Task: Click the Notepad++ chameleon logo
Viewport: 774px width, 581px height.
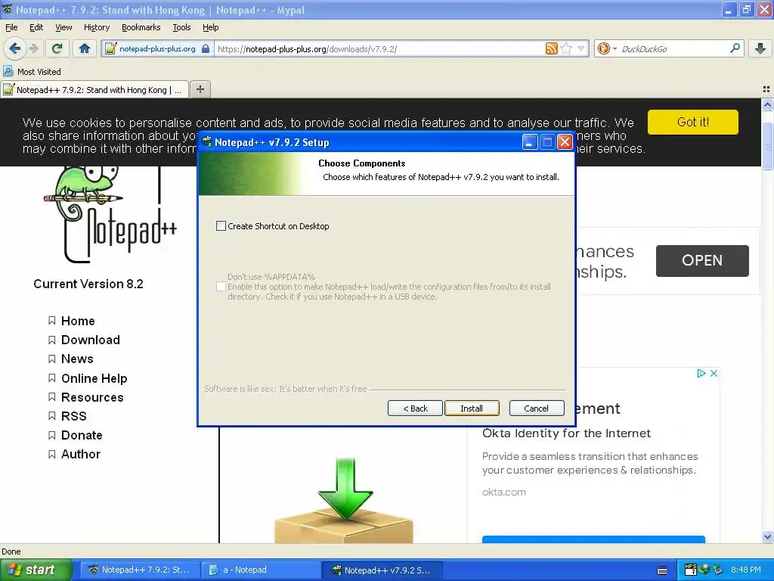Action: [109, 214]
